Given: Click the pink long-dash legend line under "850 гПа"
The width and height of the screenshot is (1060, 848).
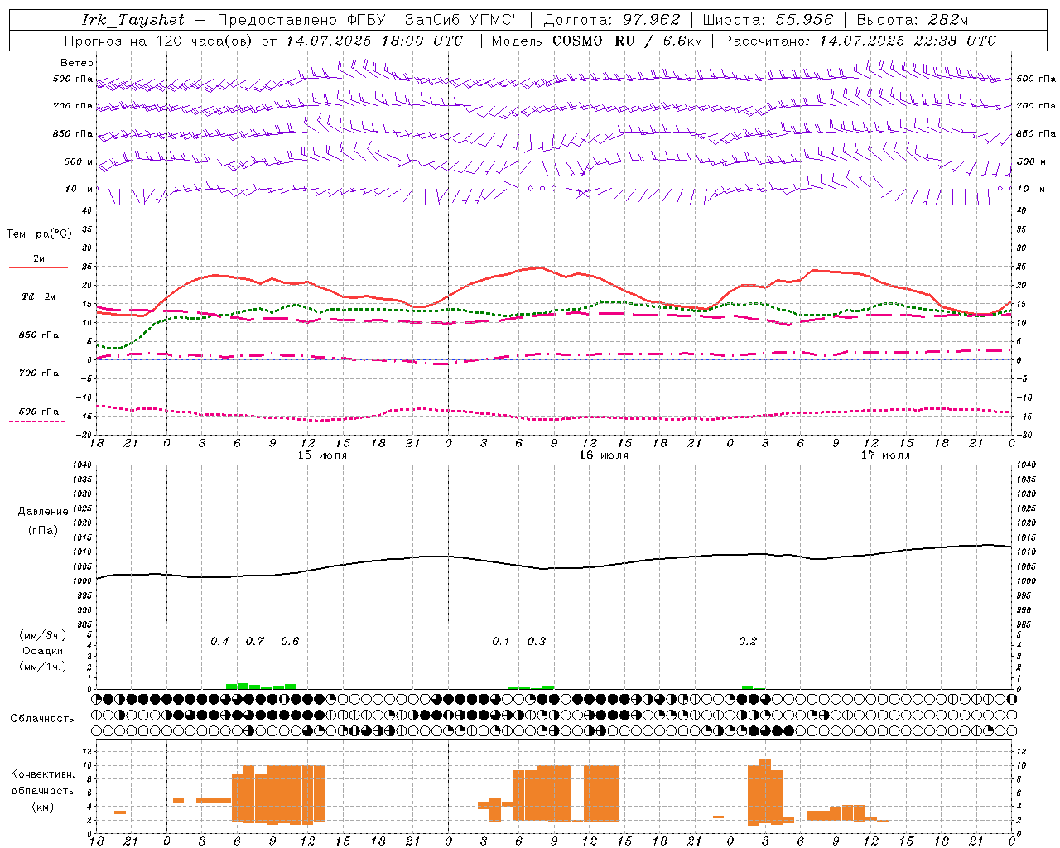Looking at the screenshot, I should [x=38, y=344].
